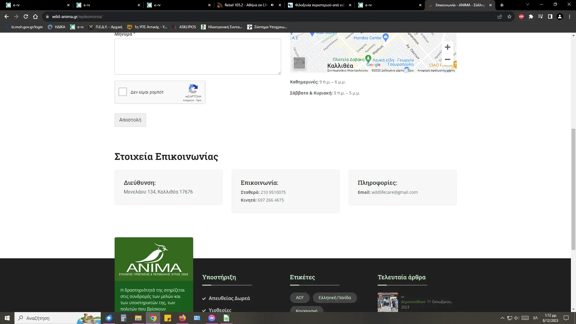This screenshot has height=324, width=576.
Task: Open the Windows Start menu
Action: [7, 318]
